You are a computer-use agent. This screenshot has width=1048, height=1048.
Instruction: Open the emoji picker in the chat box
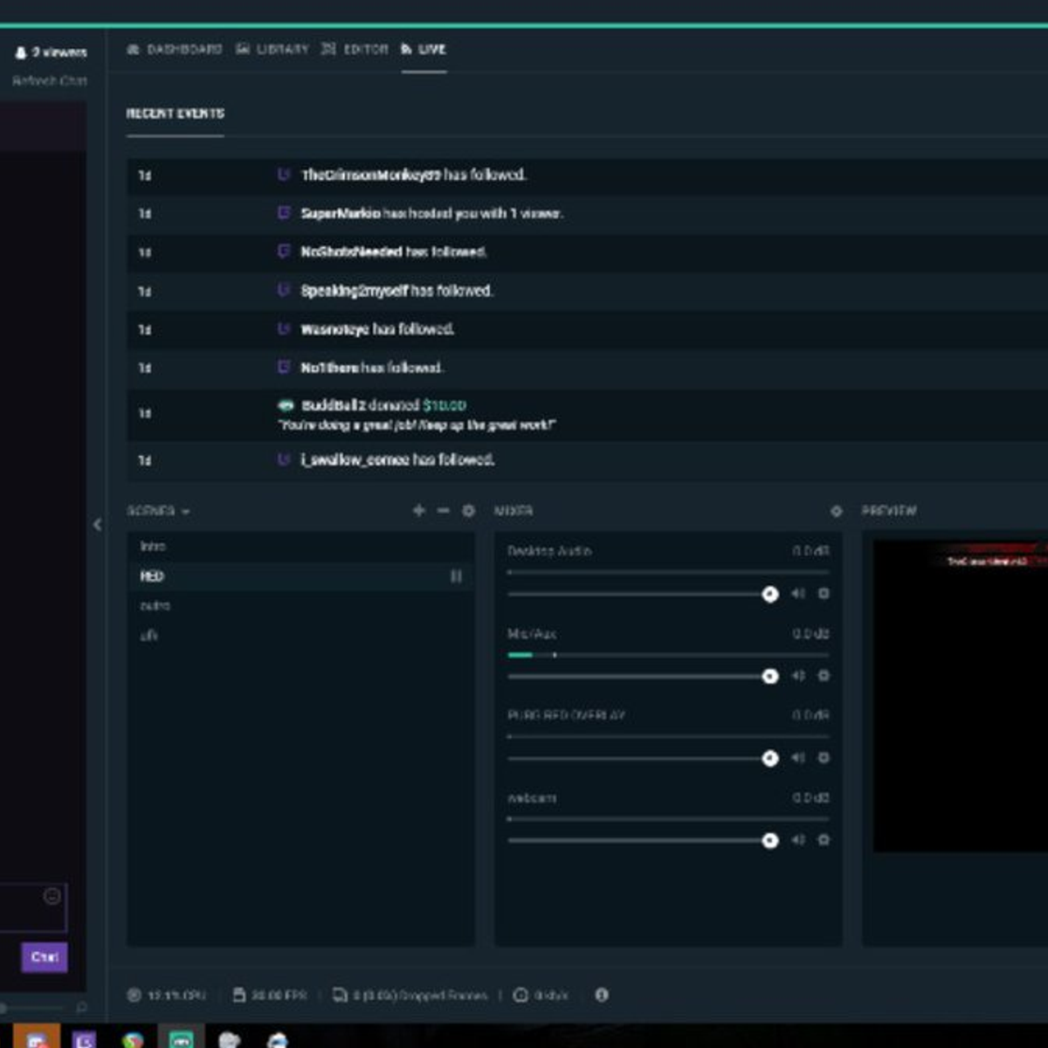coord(51,894)
